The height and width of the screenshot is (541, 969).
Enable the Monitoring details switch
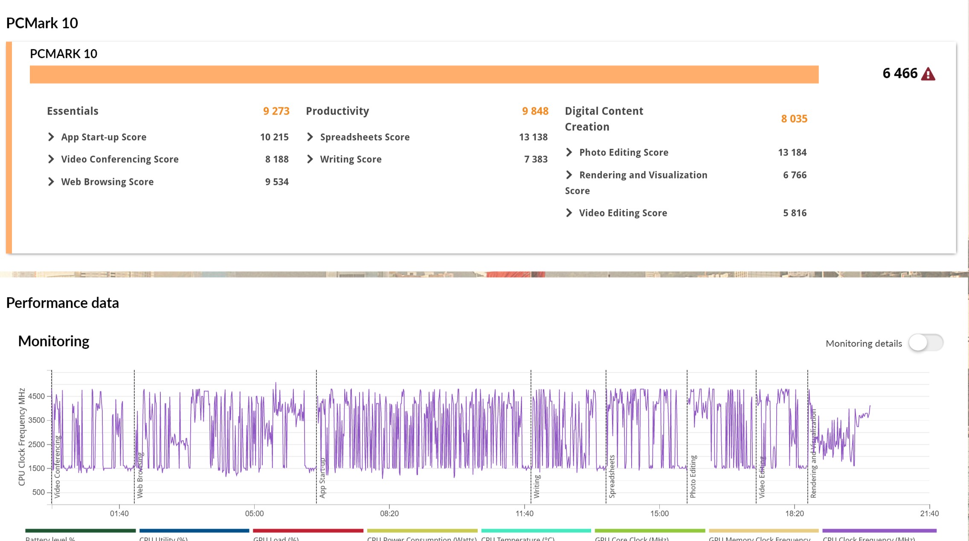(x=925, y=343)
